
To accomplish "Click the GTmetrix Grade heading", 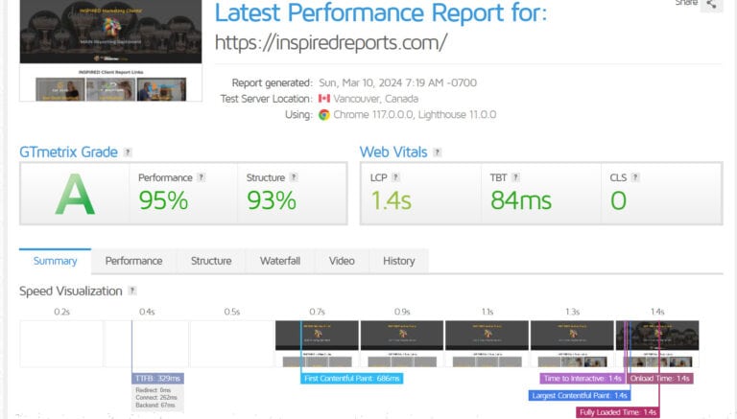I will tap(69, 152).
